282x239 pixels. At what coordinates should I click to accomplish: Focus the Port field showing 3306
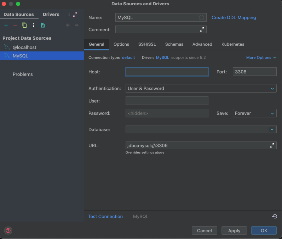[x=254, y=72]
